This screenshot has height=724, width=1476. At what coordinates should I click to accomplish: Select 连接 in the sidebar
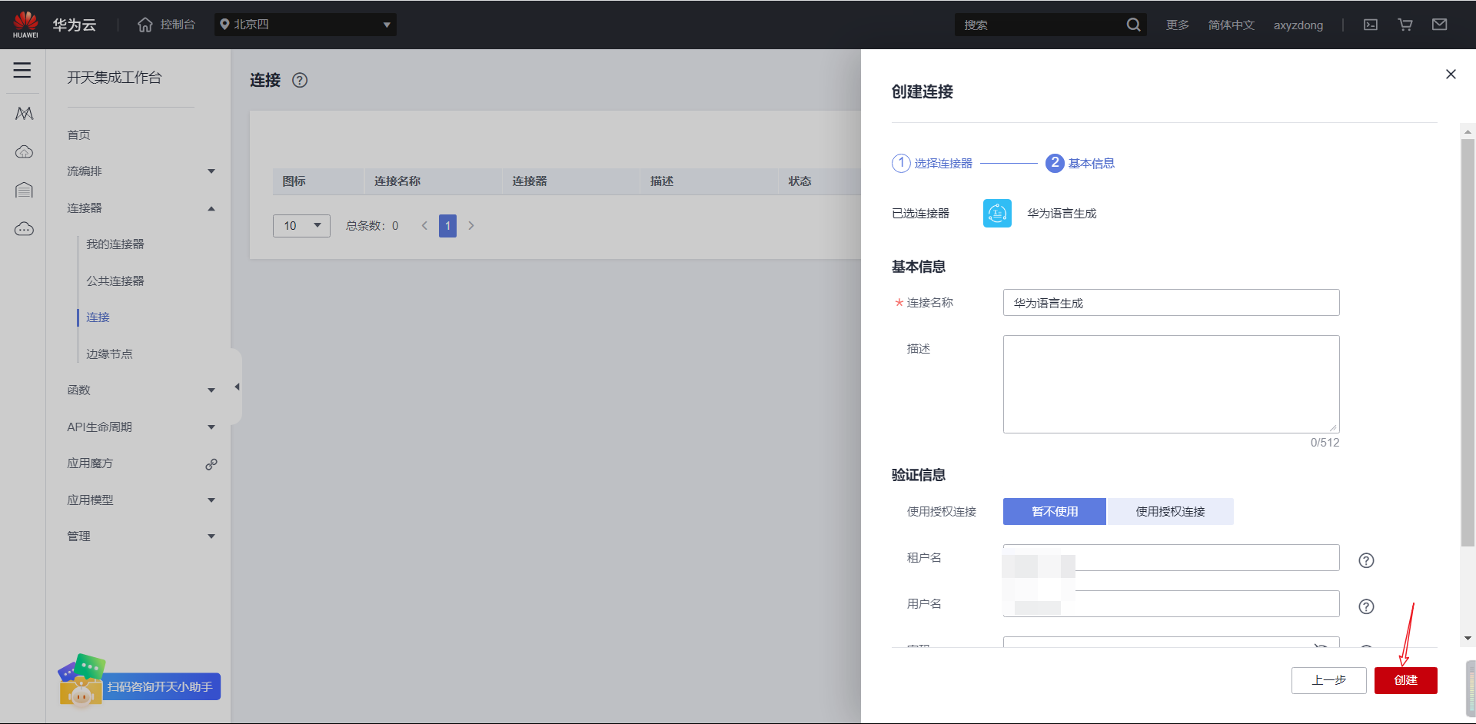click(x=98, y=317)
